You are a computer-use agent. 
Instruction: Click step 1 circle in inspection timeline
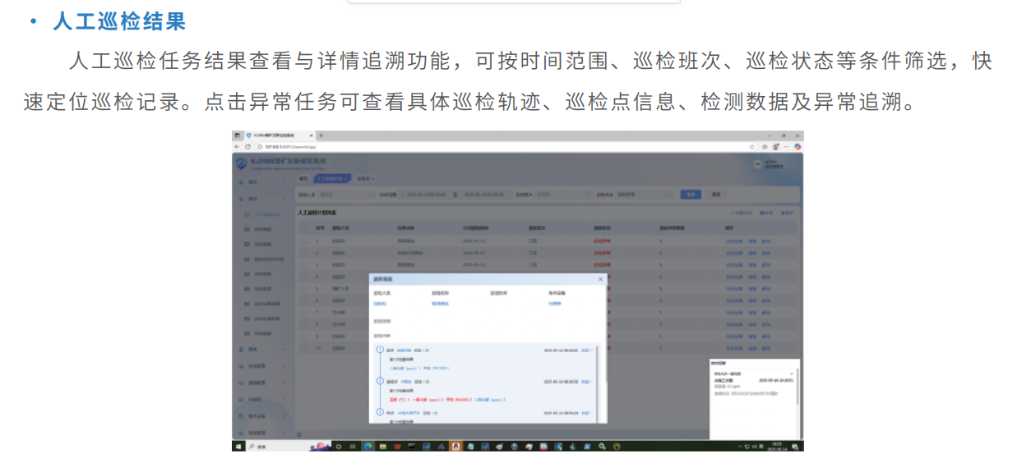tap(380, 350)
